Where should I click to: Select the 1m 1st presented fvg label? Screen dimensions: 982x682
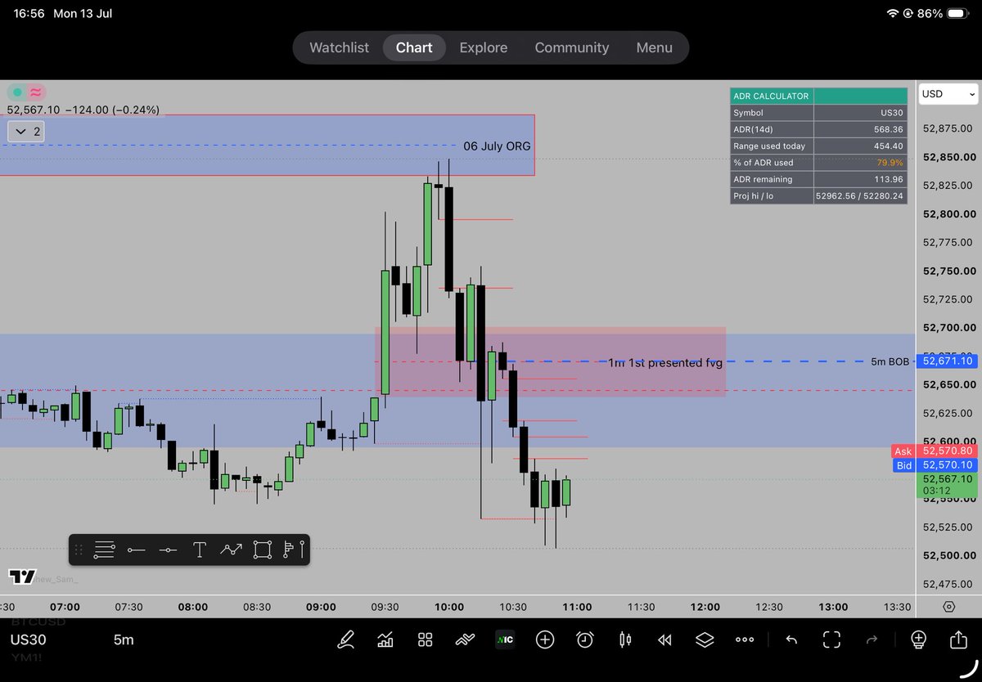point(665,362)
